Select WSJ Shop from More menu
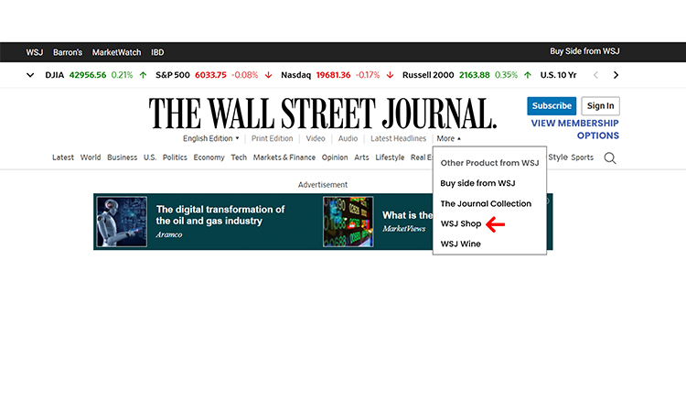This screenshot has height=412, width=686. [x=461, y=223]
